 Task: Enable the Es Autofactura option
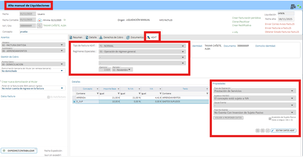point(49,97)
